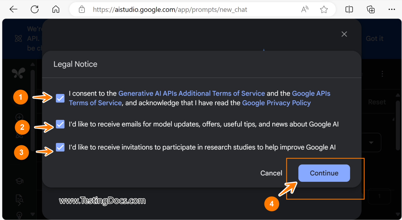Screen dimensions: 402x220
Task: Click the lightbulb icon in the sidebar
Action: 19,215
